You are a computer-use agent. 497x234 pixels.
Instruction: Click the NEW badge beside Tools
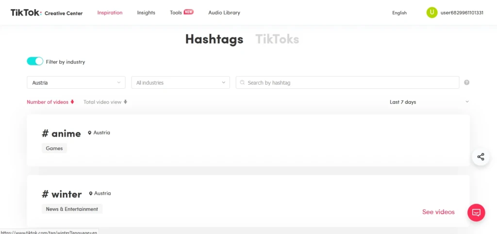[x=189, y=12]
